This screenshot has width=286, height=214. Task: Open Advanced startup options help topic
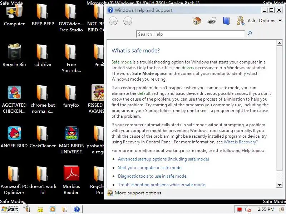pyautogui.click(x=163, y=159)
